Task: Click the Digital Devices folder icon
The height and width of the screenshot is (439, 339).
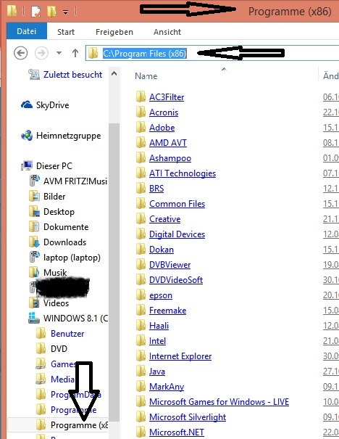Action: pyautogui.click(x=141, y=234)
